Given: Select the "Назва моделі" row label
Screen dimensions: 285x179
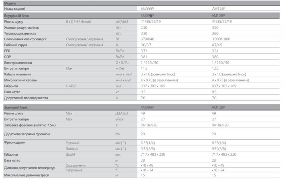Looking at the screenshot, I should [x=15, y=9].
